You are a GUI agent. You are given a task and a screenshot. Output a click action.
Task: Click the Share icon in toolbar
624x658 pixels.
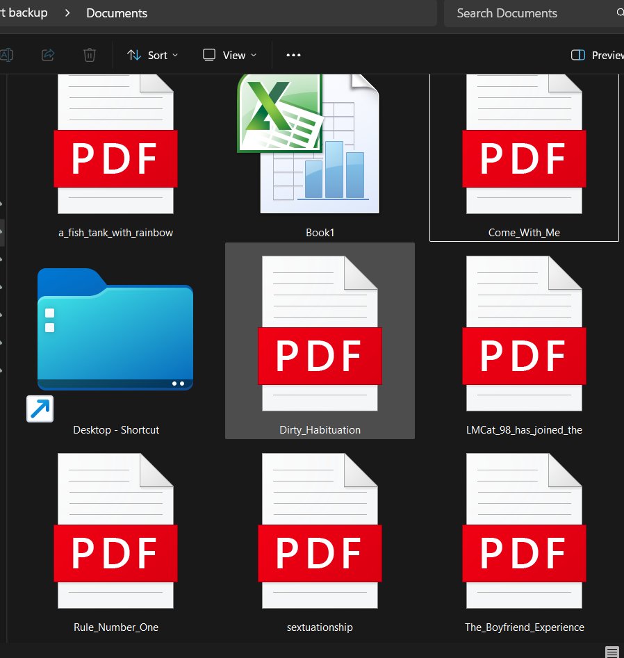[x=48, y=55]
